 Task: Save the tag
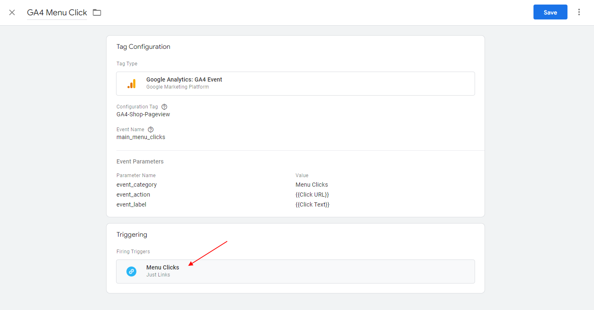click(550, 12)
